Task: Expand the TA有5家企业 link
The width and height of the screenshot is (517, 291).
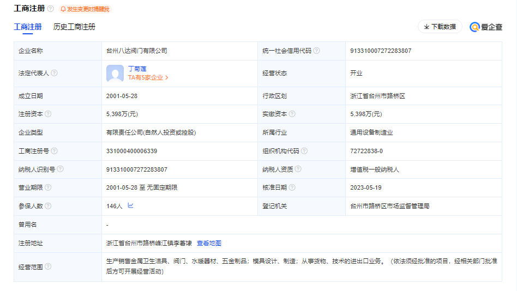Action: [x=148, y=77]
